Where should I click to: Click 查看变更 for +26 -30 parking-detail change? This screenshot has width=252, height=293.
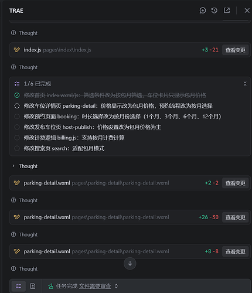coord(235,217)
